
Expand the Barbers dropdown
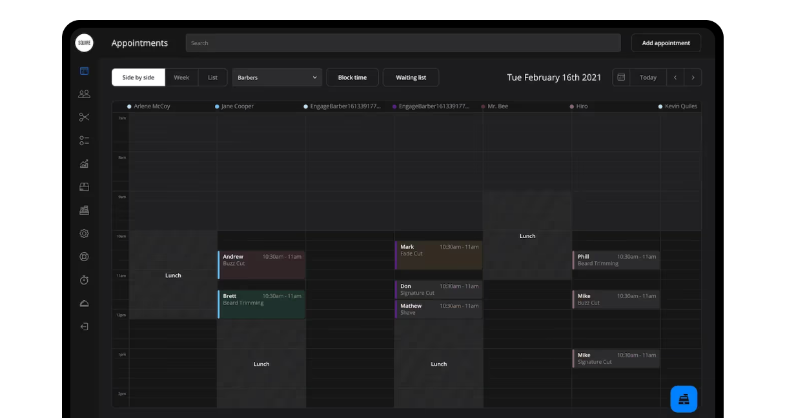(277, 77)
